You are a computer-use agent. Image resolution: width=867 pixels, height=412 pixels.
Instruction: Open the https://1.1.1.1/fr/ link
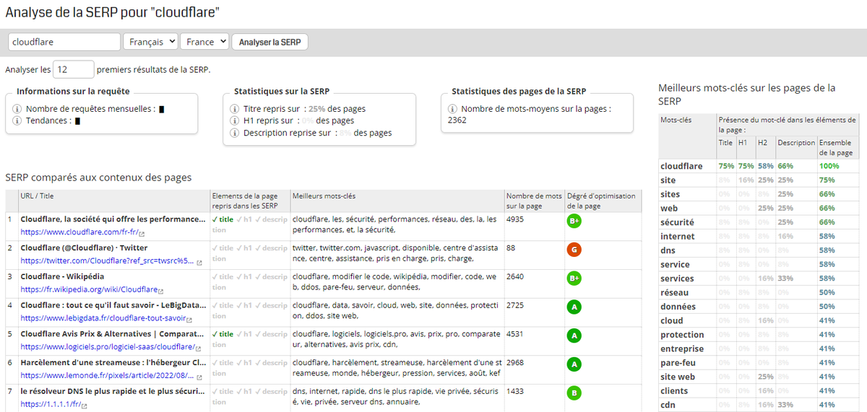click(51, 406)
